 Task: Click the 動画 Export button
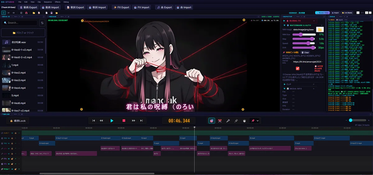point(28,7)
